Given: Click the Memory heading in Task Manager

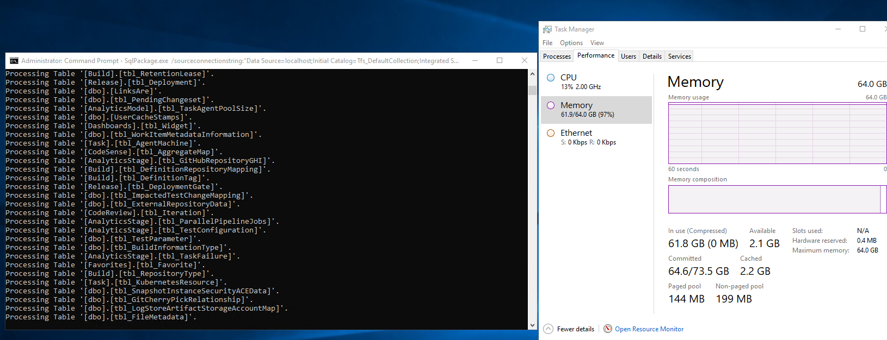Looking at the screenshot, I should coord(695,82).
